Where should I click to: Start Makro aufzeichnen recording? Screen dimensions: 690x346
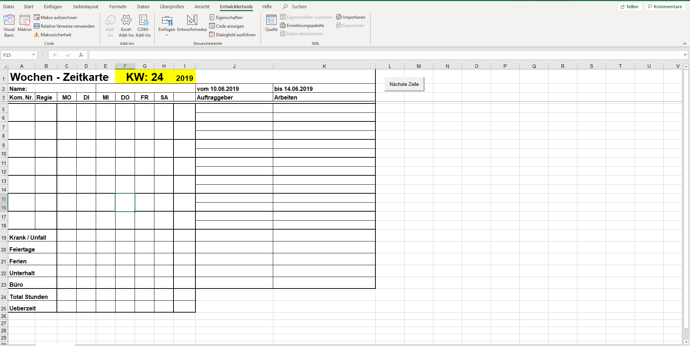[55, 18]
